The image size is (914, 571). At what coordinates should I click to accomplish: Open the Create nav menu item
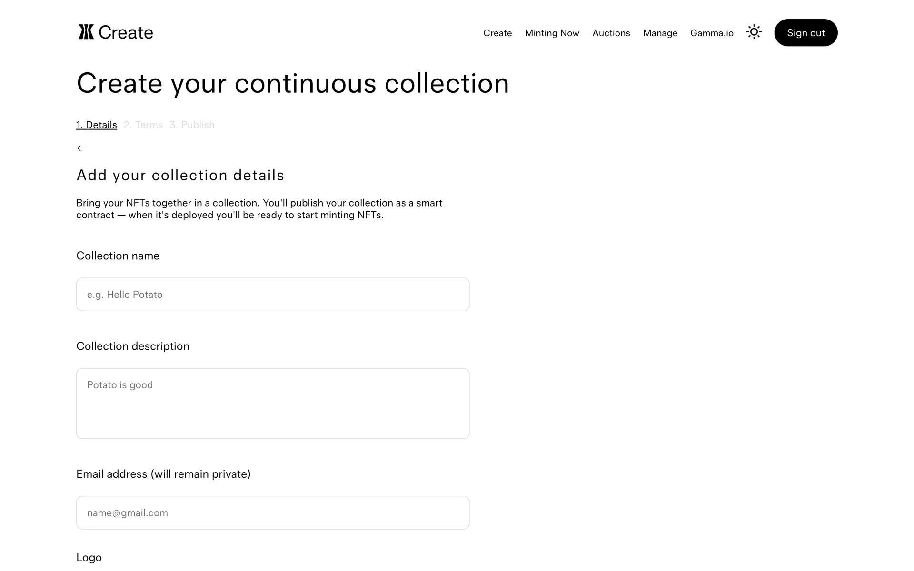497,33
